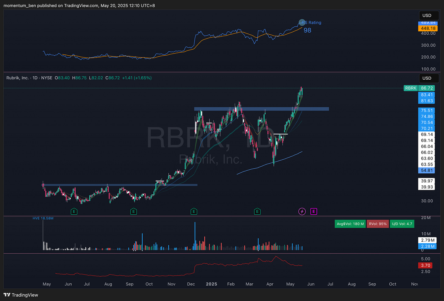
Task: Click the HVE 18.58M volume label
Action: pos(43,218)
